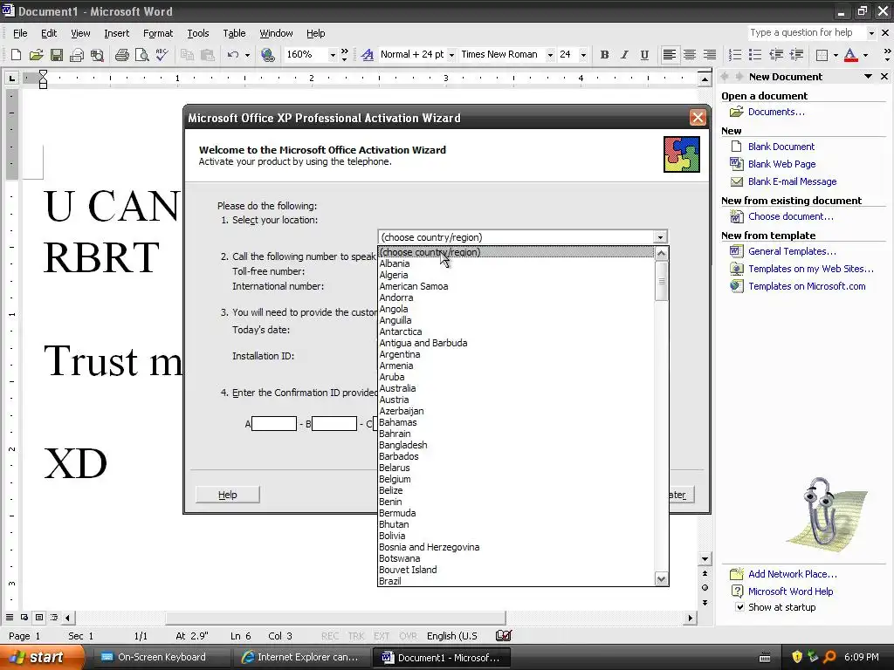The width and height of the screenshot is (894, 670).
Task: Click the Outside Border icon
Action: (822, 55)
